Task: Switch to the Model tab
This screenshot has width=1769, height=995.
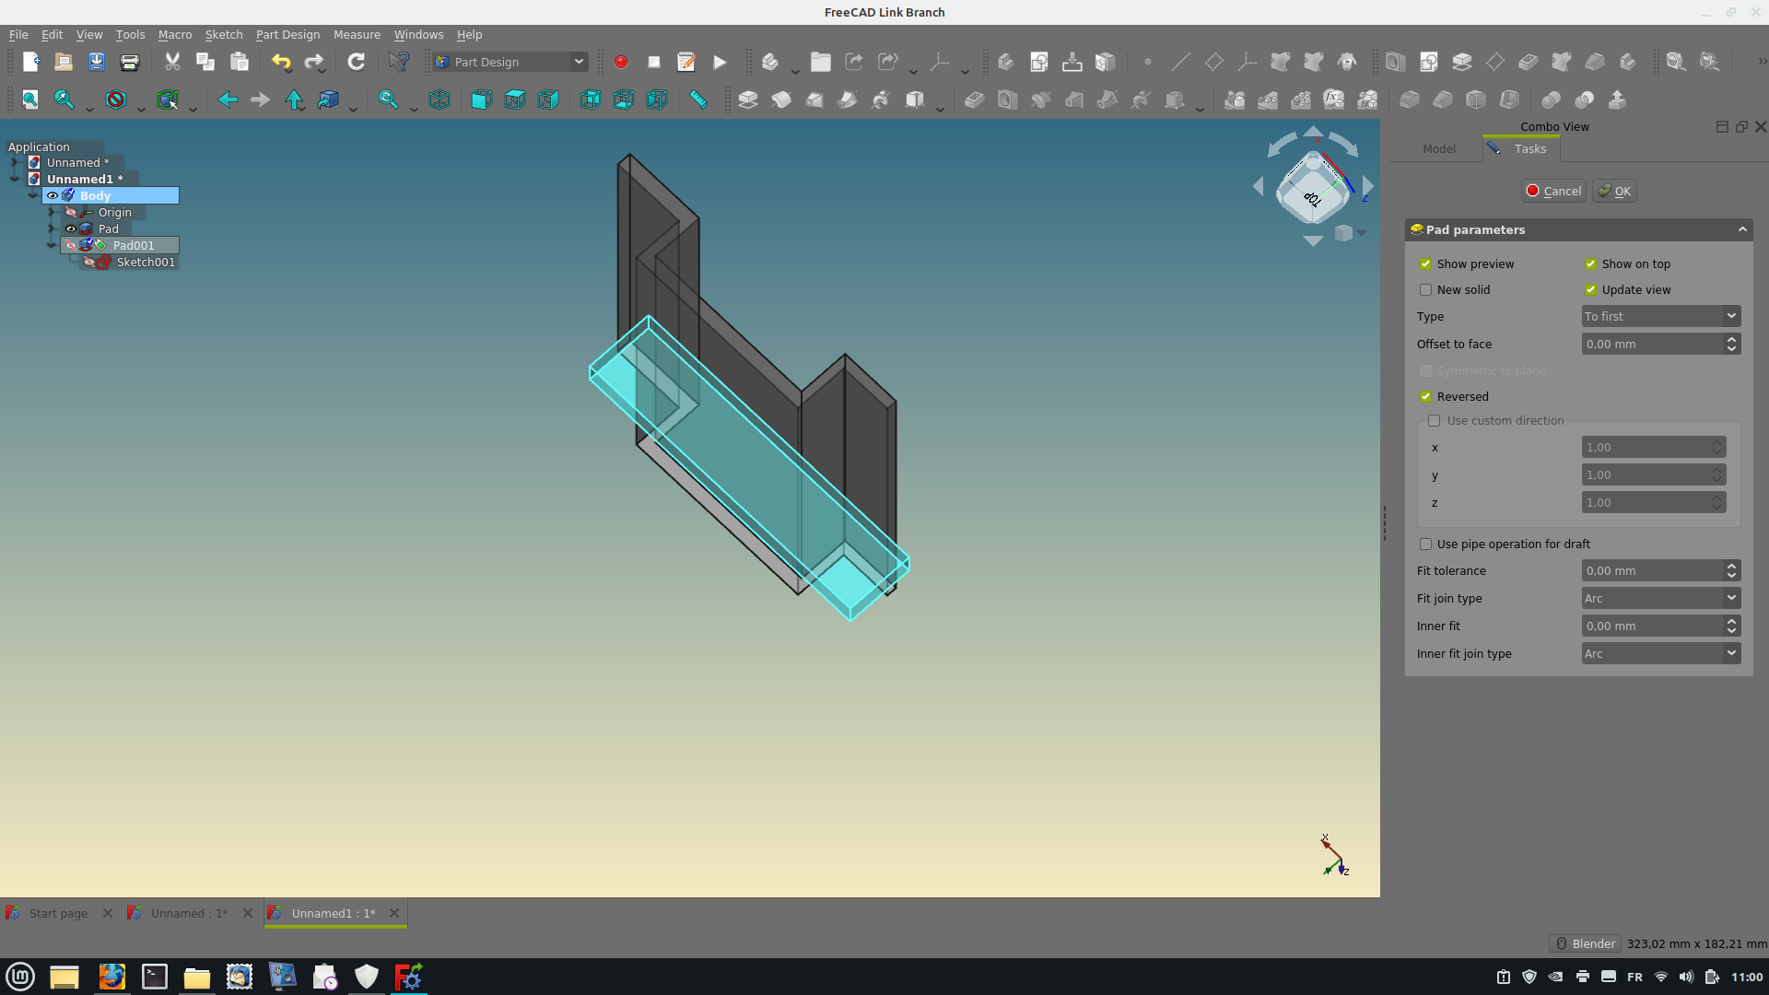Action: coord(1438,149)
